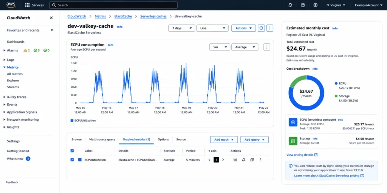Screen dimensions: 387x193
Task: Click the What's new badge showing 3
Action: (28, 159)
